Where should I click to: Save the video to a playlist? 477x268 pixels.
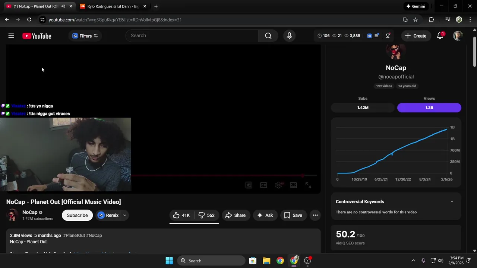pyautogui.click(x=293, y=215)
